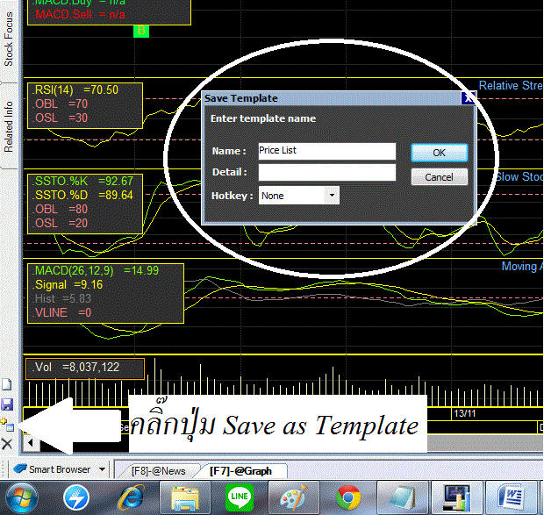Close the Save Template dialog
This screenshot has width=544, height=515.
point(468,98)
